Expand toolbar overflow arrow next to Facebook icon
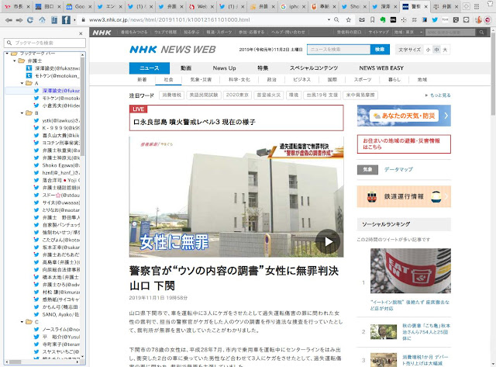496x367 pixels. tap(75, 20)
